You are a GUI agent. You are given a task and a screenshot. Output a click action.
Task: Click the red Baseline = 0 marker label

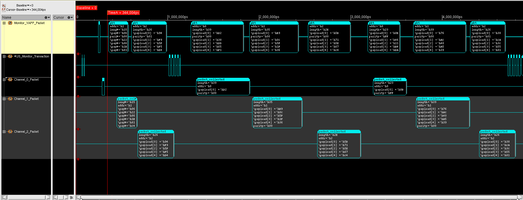click(87, 8)
